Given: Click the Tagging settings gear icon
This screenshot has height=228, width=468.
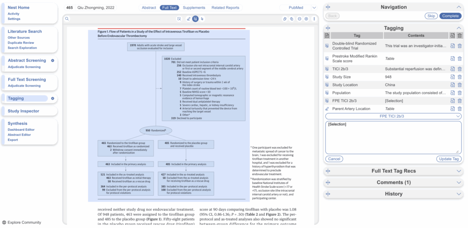Looking at the screenshot, I should (x=53, y=98).
